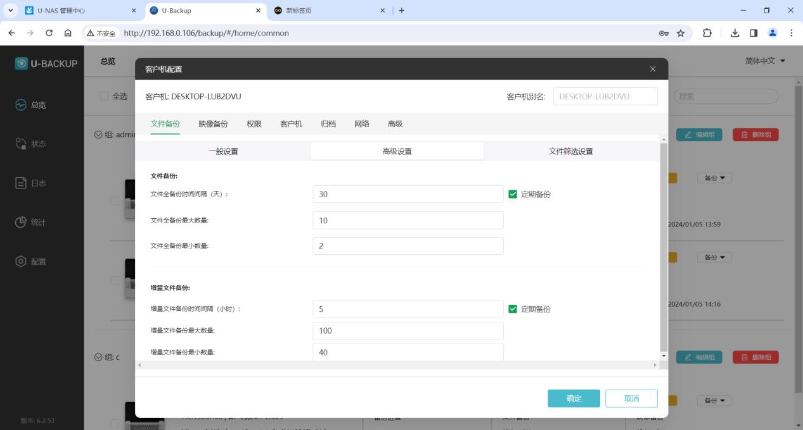Open the 统计 statistics sidebar icon
This screenshot has height=430, width=803.
(x=21, y=223)
